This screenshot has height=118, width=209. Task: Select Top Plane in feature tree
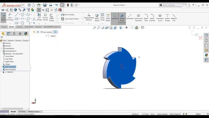8,59
